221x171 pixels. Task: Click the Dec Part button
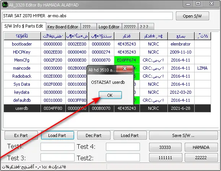point(94,135)
